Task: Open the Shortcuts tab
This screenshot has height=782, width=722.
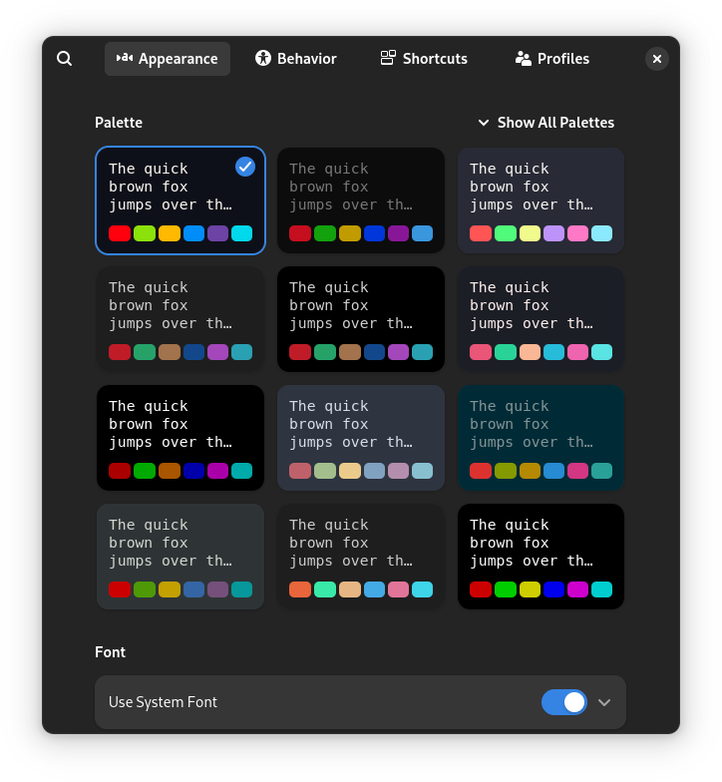Action: click(424, 59)
